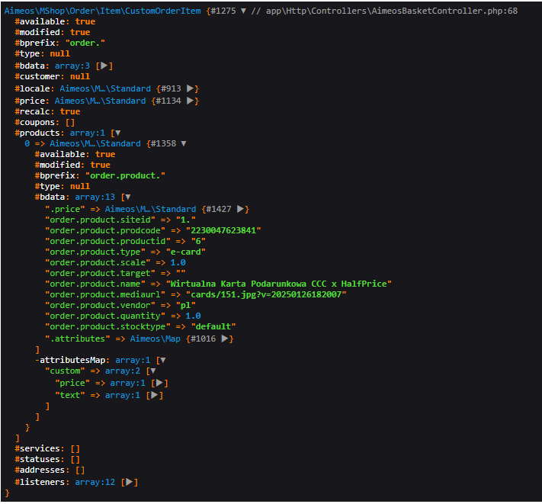
Task: Click the Aimeos\M…\Standard class of #price
Action: (100, 101)
